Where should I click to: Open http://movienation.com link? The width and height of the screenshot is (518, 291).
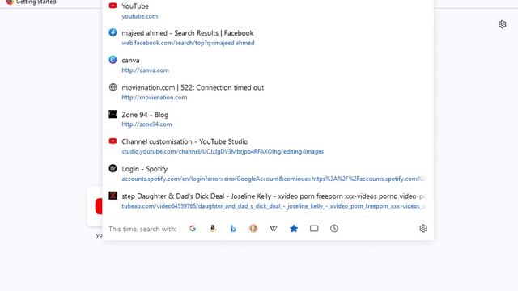pyautogui.click(x=155, y=98)
